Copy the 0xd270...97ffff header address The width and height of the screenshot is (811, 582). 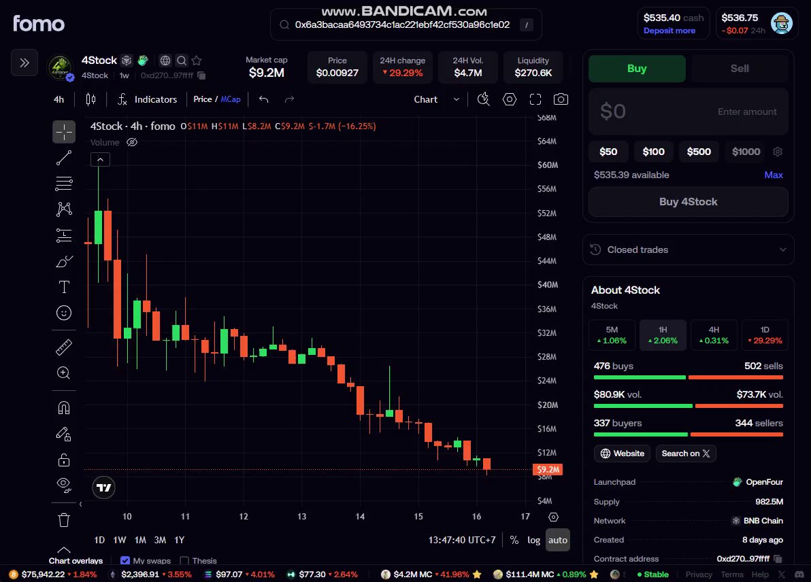[201, 75]
